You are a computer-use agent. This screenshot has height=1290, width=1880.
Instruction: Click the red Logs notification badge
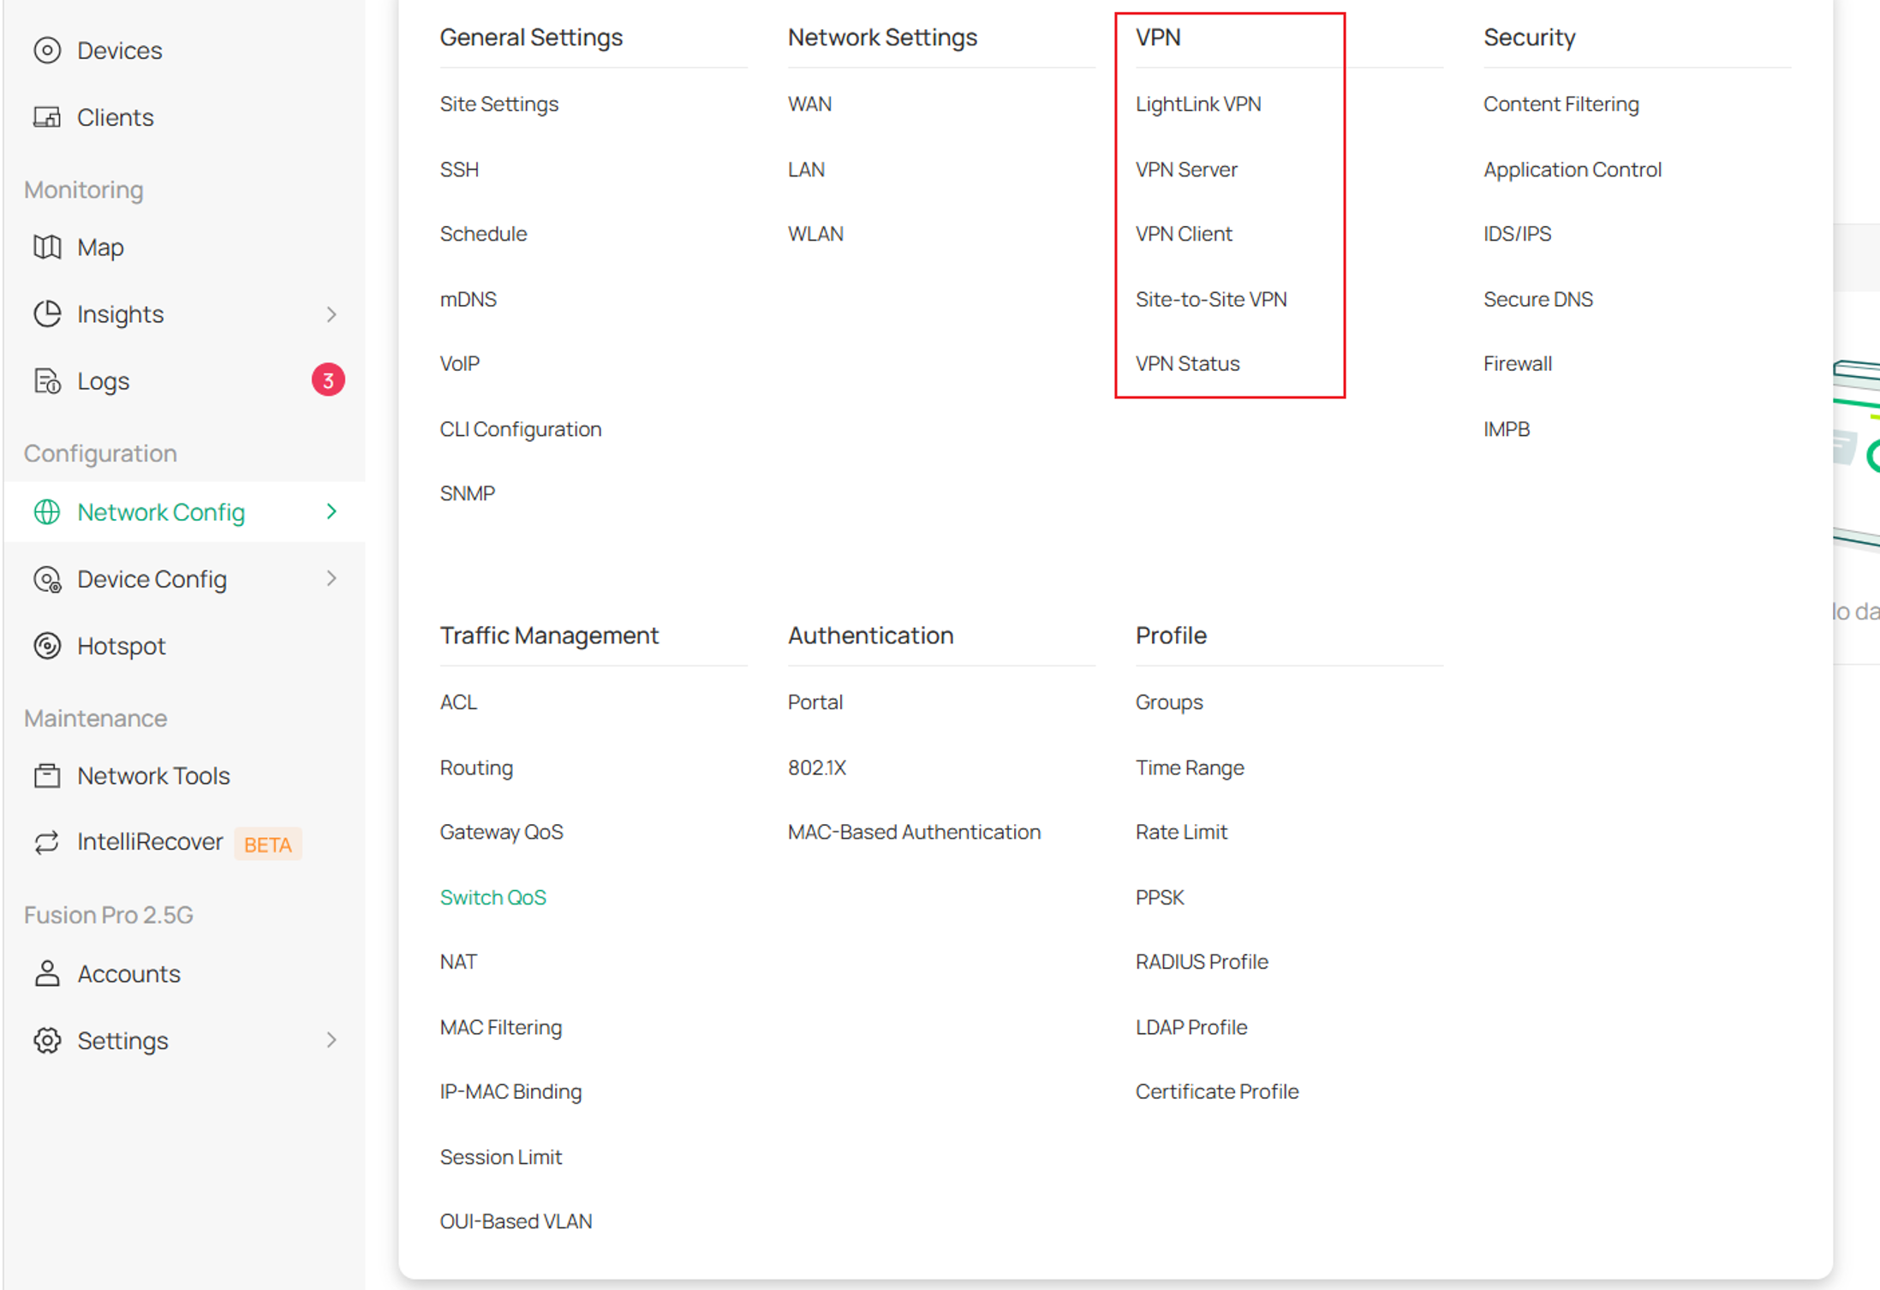(328, 379)
